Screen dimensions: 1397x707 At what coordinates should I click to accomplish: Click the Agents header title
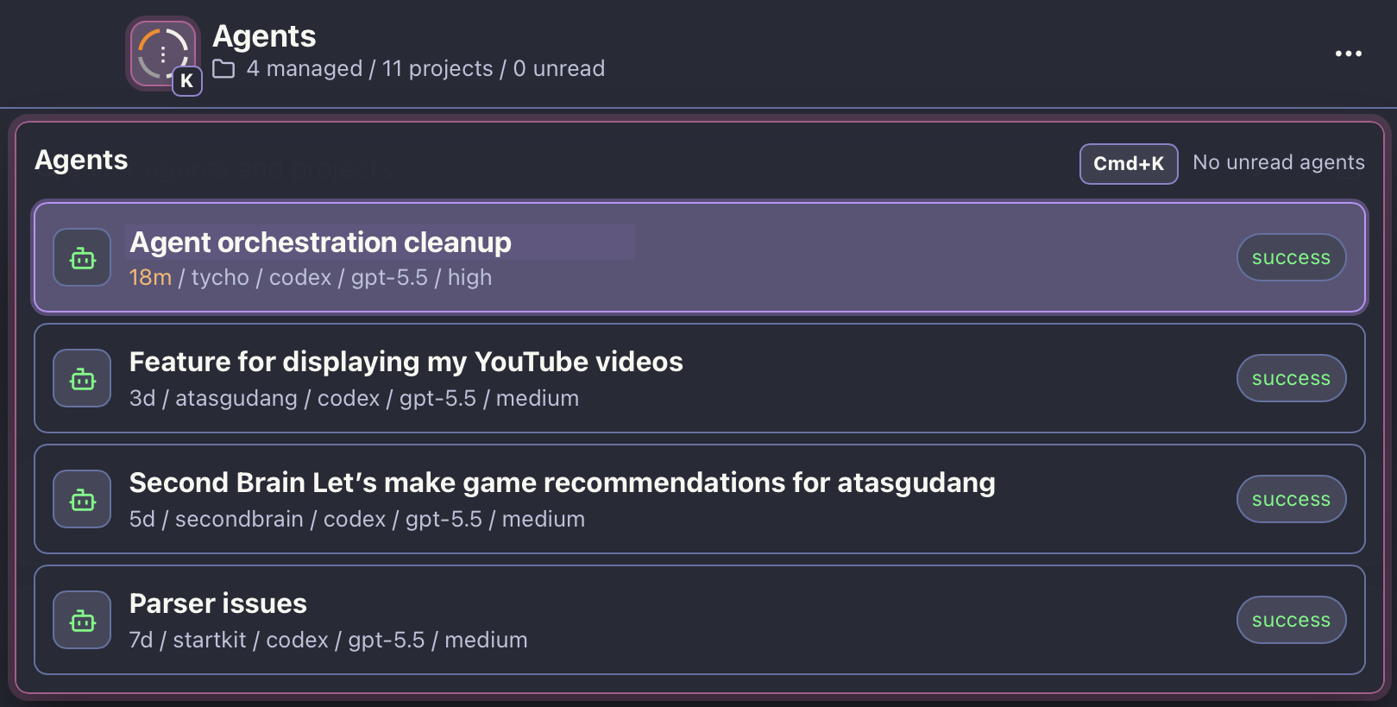(x=264, y=36)
